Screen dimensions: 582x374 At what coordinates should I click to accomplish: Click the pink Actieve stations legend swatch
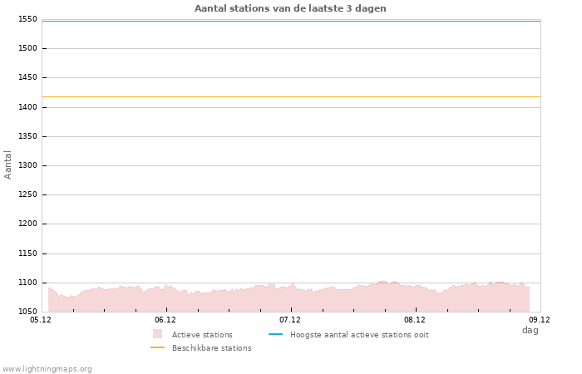[x=158, y=334]
